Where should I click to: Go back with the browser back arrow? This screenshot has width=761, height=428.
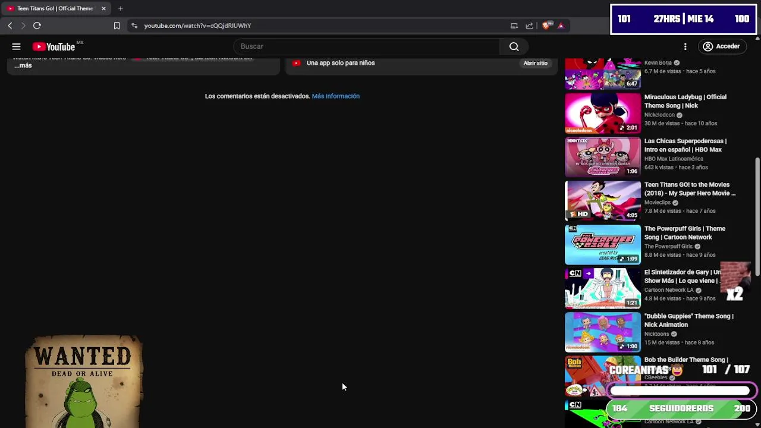point(10,26)
